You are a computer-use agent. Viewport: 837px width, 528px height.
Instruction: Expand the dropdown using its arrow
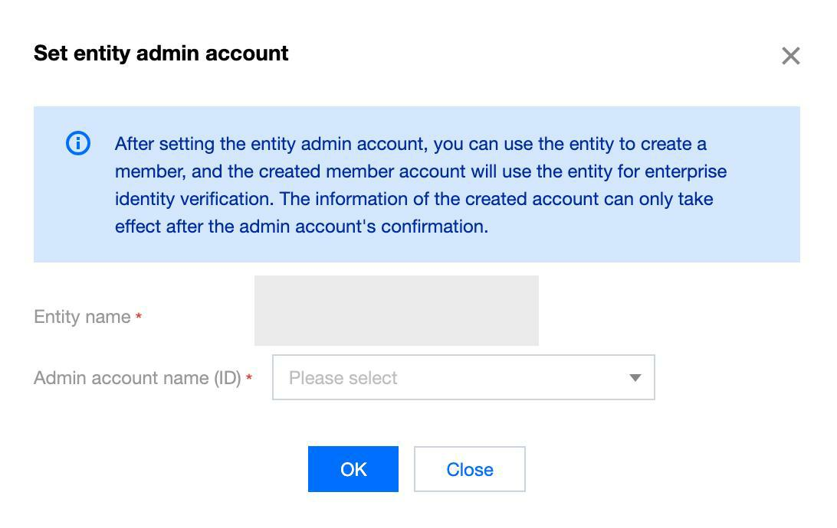(x=635, y=378)
